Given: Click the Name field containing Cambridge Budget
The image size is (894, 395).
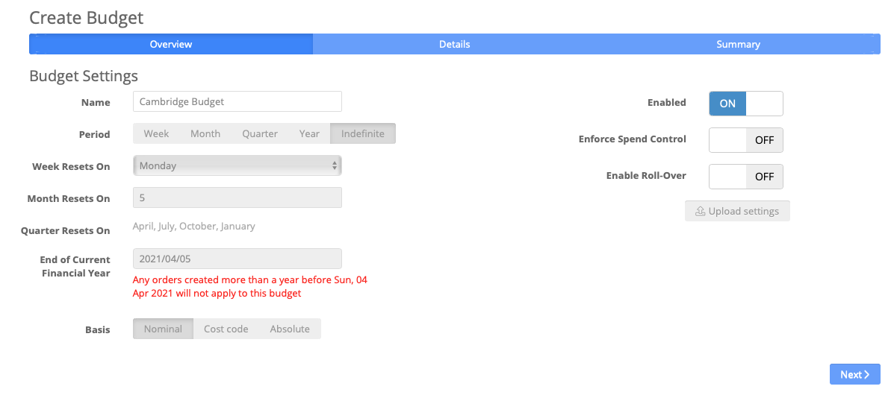Looking at the screenshot, I should 238,102.
